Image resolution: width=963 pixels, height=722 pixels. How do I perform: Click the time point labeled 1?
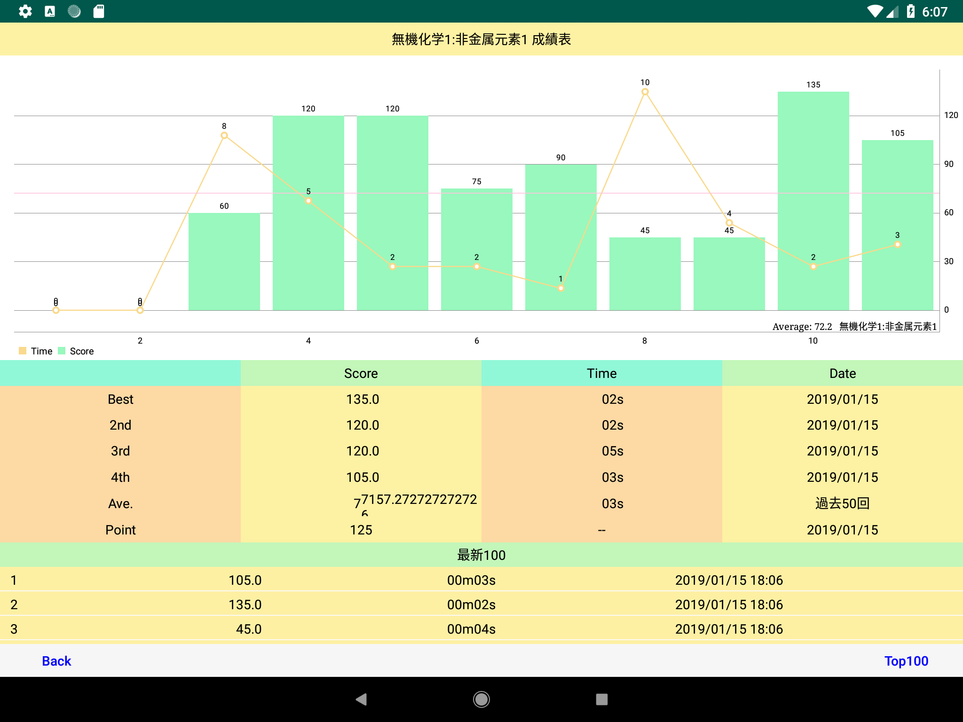click(561, 288)
